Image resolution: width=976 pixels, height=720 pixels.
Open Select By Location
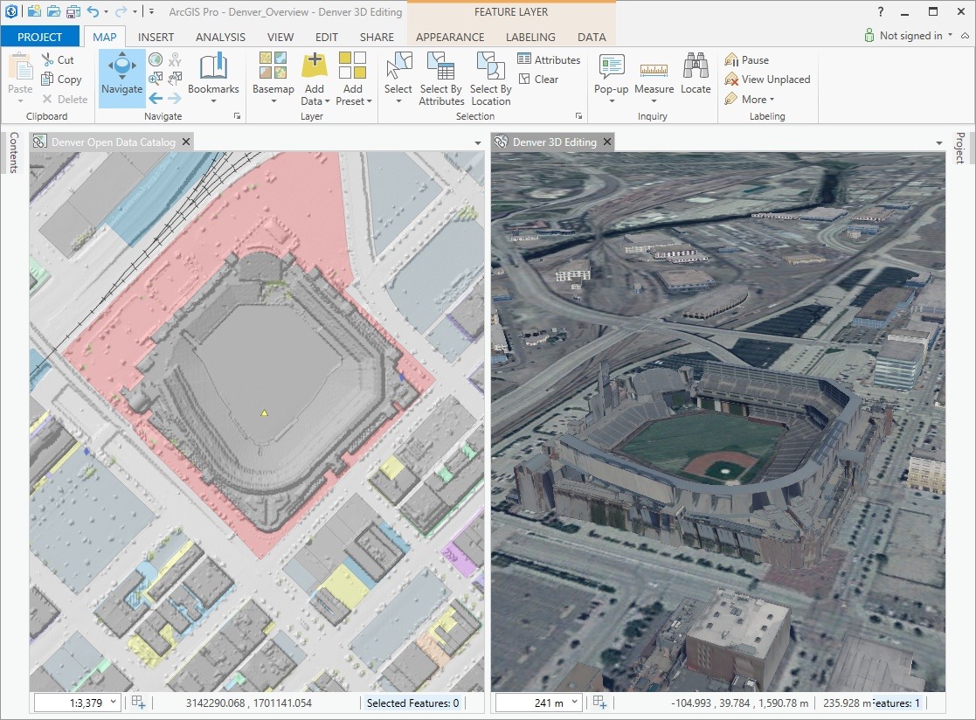click(490, 79)
